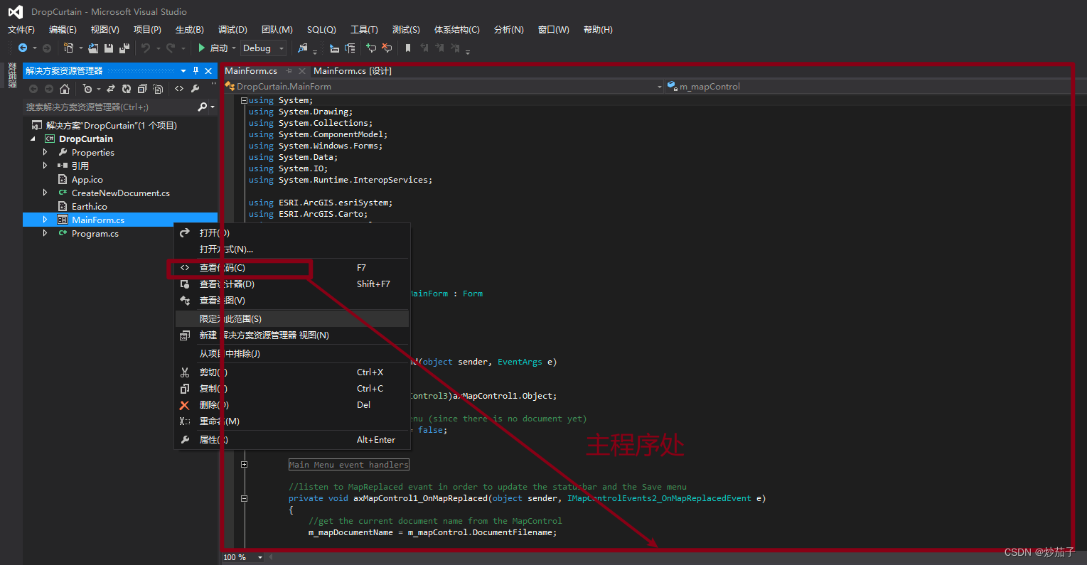Switch to MainForm.cs [设计] tab

pos(353,71)
